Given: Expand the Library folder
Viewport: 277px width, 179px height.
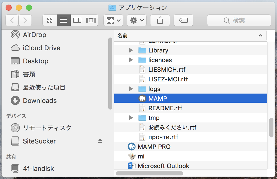Looking at the screenshot, I should [x=131, y=50].
